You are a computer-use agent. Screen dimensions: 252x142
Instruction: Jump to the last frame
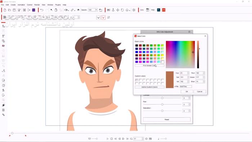pyautogui.click(x=127, y=139)
